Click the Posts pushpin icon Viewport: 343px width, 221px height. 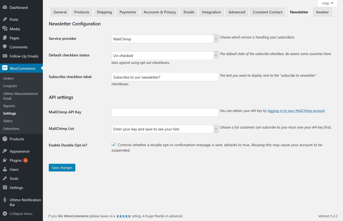(5, 20)
